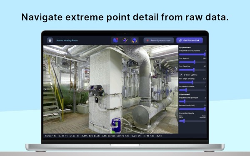Adjust the Clay or RGB Colour Blend slider

(x=192, y=54)
